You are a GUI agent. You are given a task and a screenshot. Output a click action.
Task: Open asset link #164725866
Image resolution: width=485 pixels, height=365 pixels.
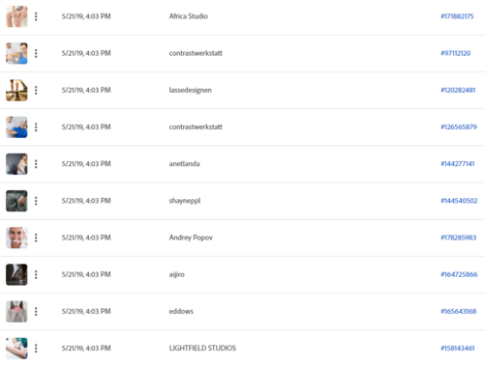pyautogui.click(x=459, y=274)
